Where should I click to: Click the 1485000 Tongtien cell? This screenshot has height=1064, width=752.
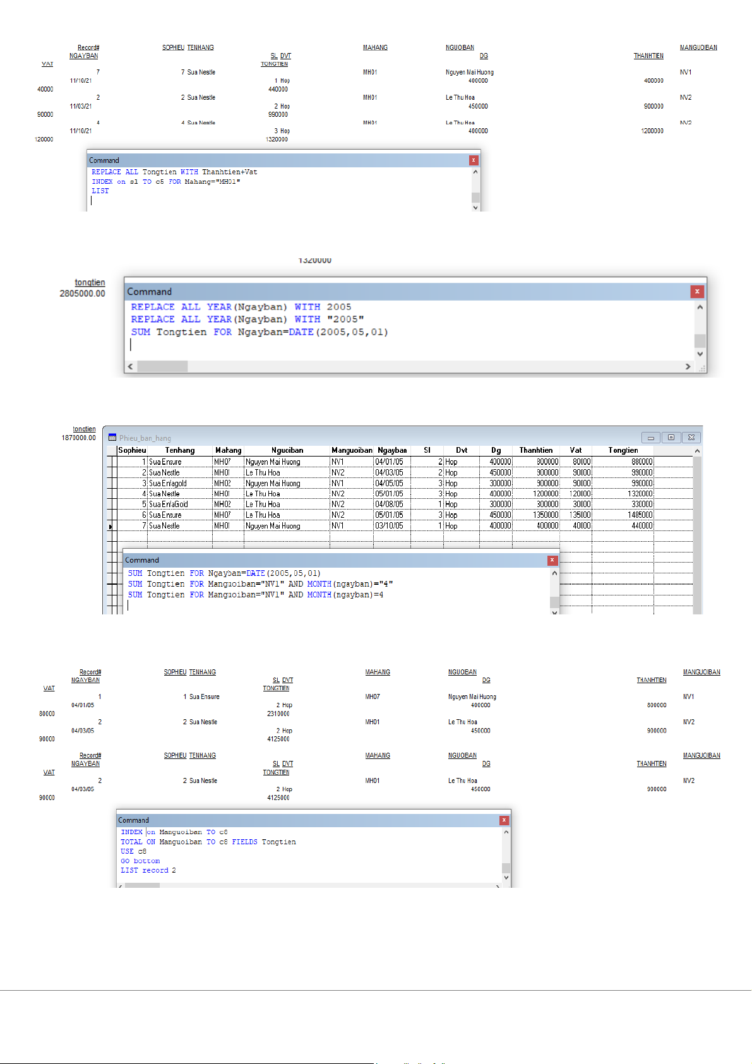pyautogui.click(x=640, y=515)
